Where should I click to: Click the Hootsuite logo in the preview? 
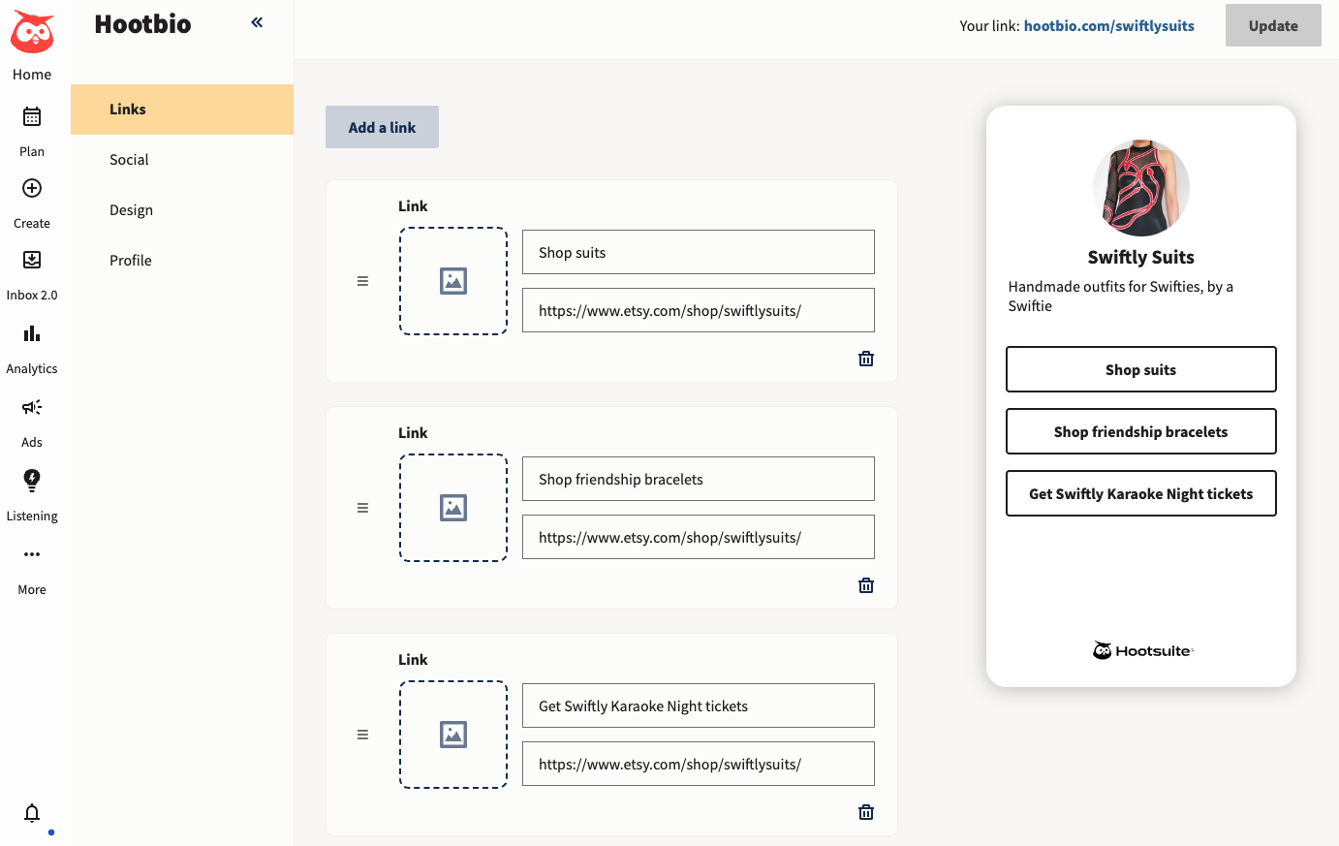1140,649
